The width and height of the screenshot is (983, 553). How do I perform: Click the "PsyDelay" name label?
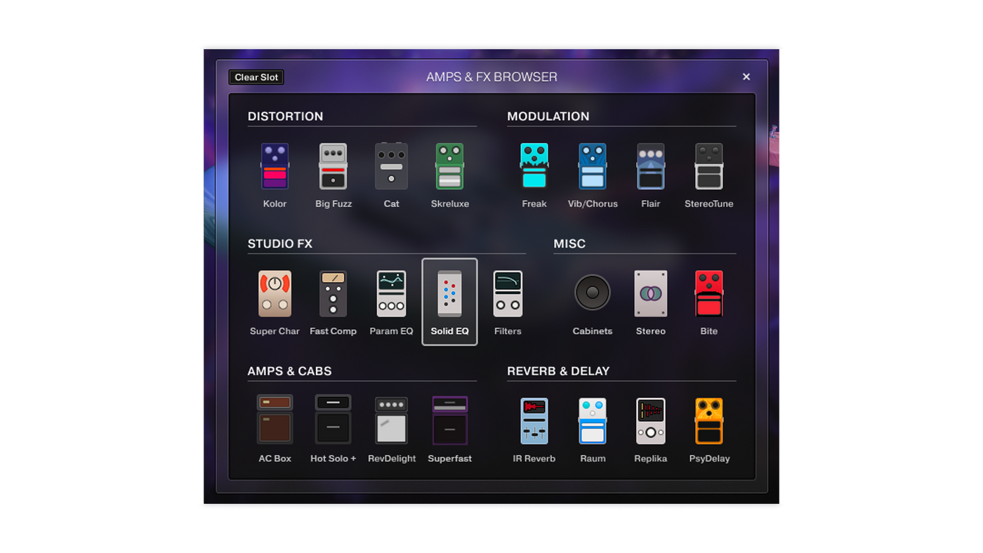[x=709, y=459]
